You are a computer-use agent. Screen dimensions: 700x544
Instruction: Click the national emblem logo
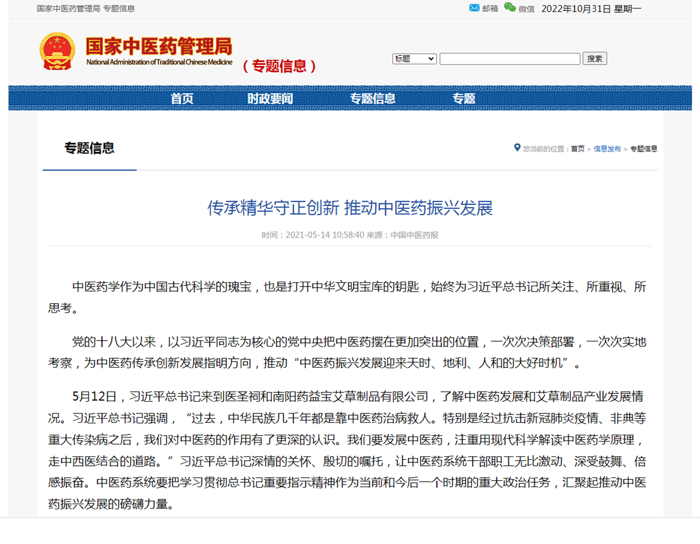point(57,51)
